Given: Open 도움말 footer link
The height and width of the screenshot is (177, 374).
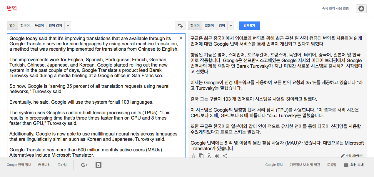Looking at the screenshot, I should (332, 165).
